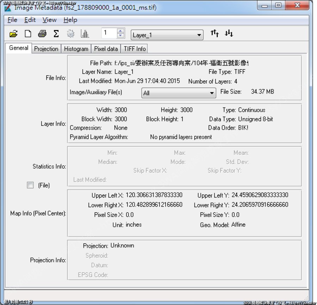Open the Pixel data tab
Viewport: 317px width, 305px height.
coord(106,49)
